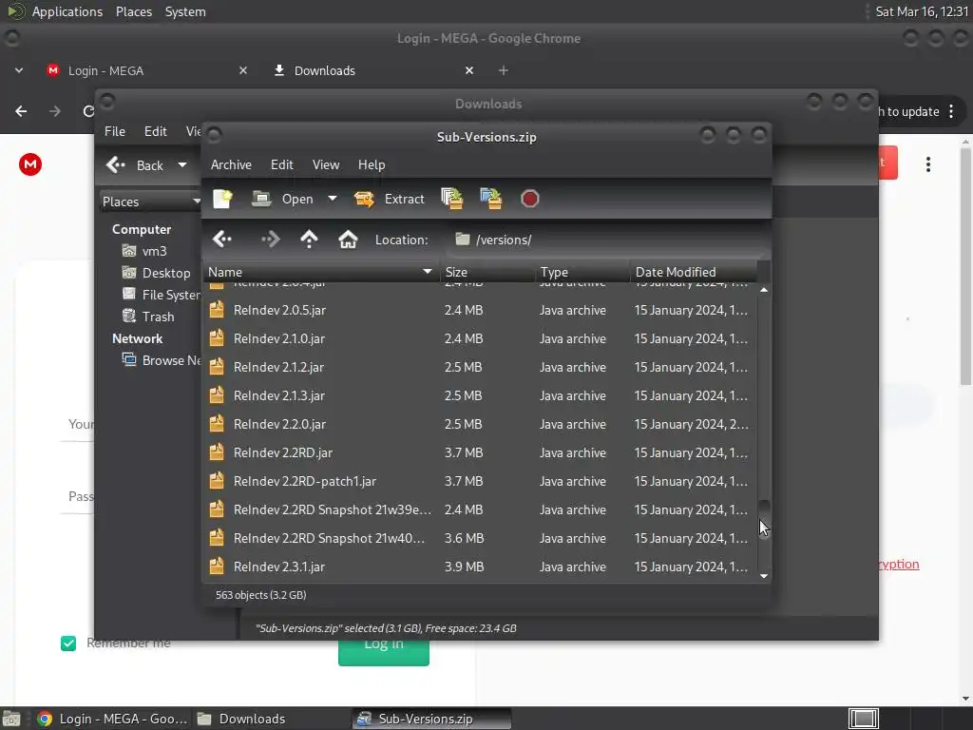Click the file list scrollbar thumb
The image size is (973, 730).
[x=764, y=520]
